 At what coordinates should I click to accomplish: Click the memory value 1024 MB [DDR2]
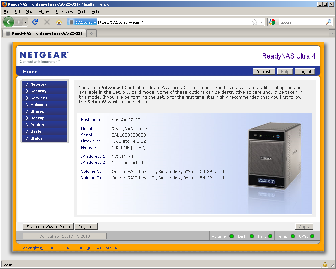coord(129,147)
